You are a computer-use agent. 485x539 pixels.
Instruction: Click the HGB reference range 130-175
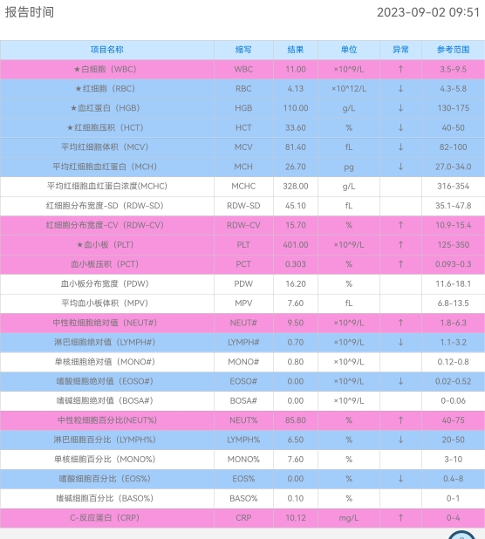tap(453, 108)
